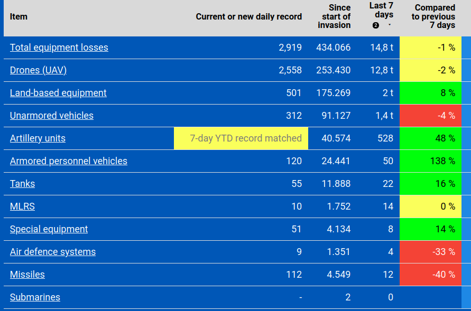Image resolution: width=471 pixels, height=311 pixels.
Task: Click the sort arrow in Last 7 days header
Action: tap(390, 25)
